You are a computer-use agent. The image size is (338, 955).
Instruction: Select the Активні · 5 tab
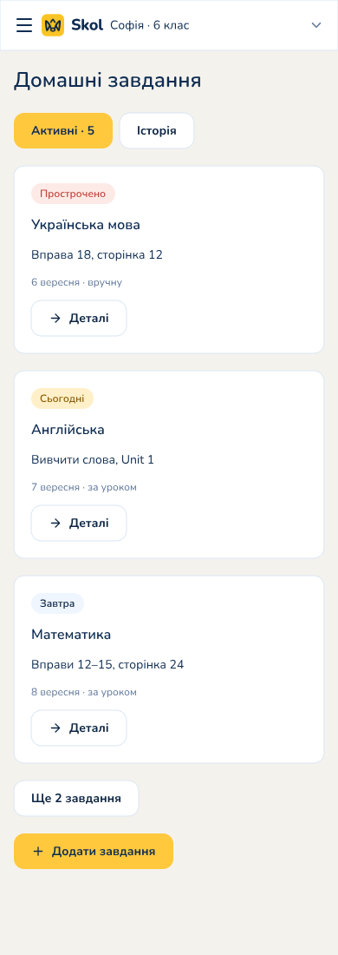tap(63, 130)
